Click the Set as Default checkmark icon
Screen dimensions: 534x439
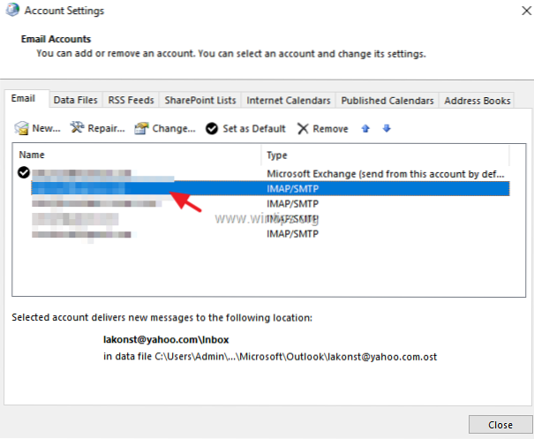pos(212,129)
